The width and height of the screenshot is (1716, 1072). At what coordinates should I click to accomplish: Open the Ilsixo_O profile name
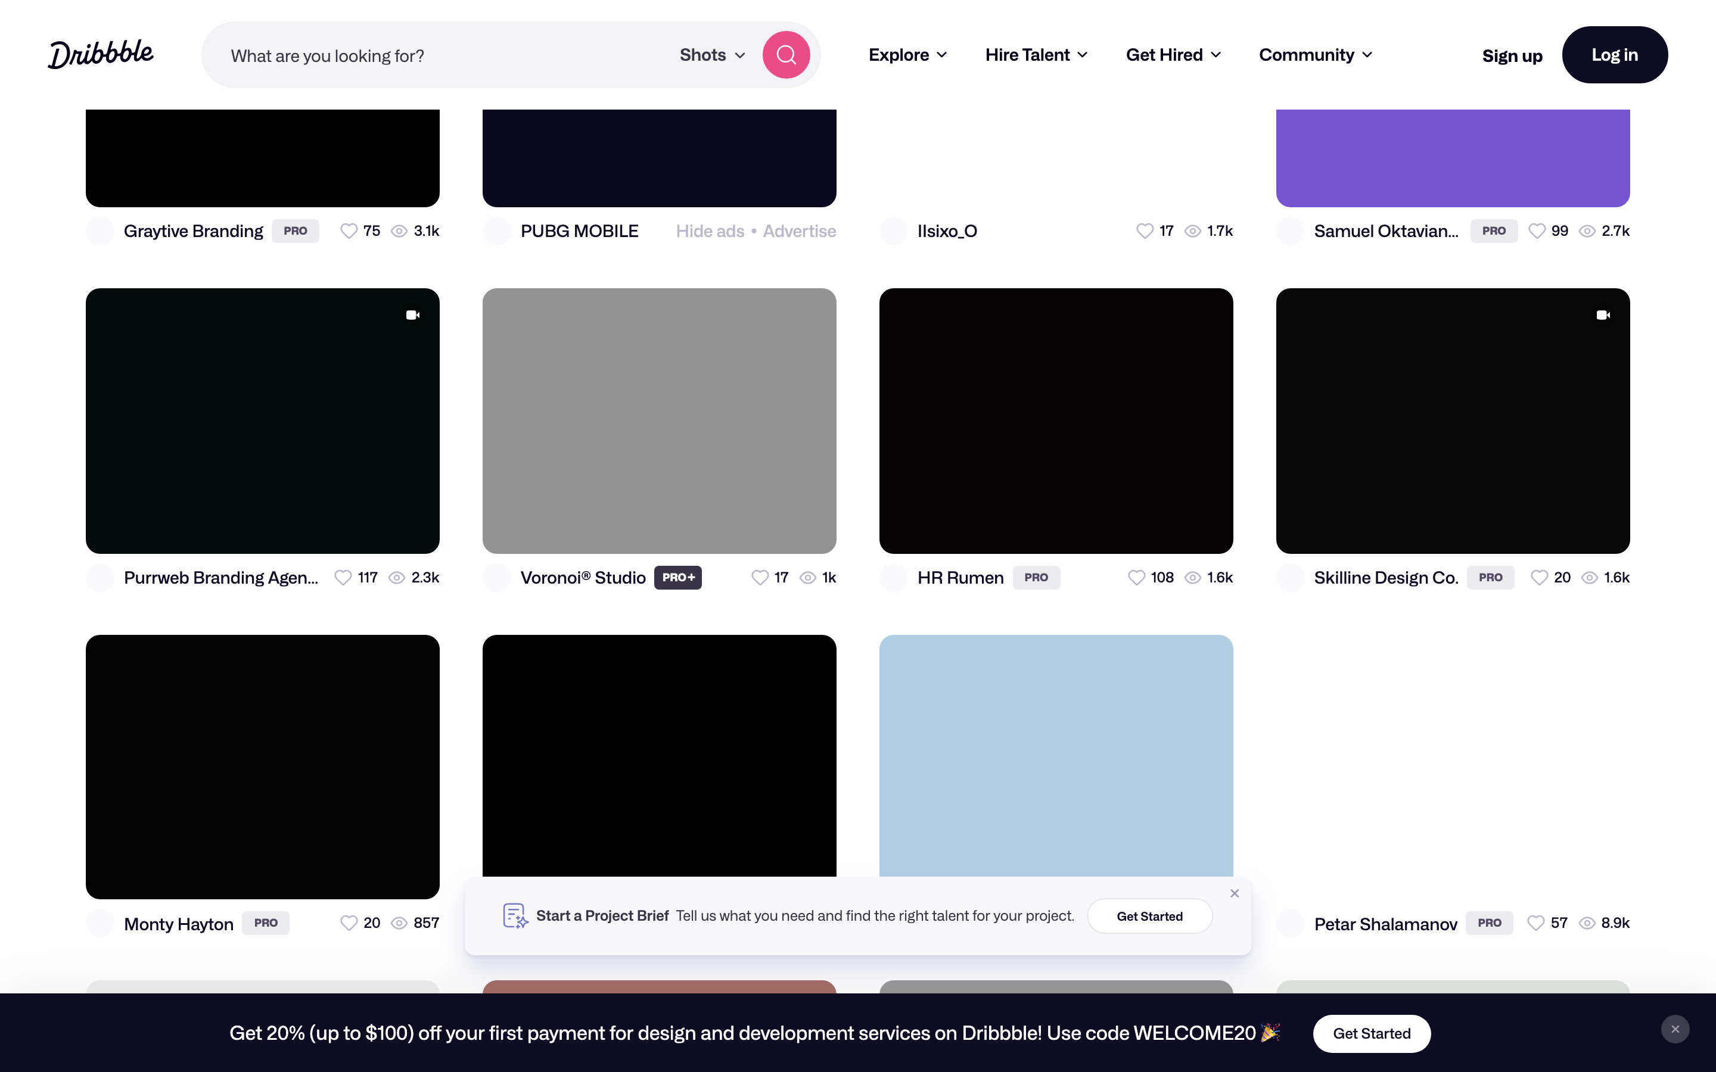[x=947, y=231]
